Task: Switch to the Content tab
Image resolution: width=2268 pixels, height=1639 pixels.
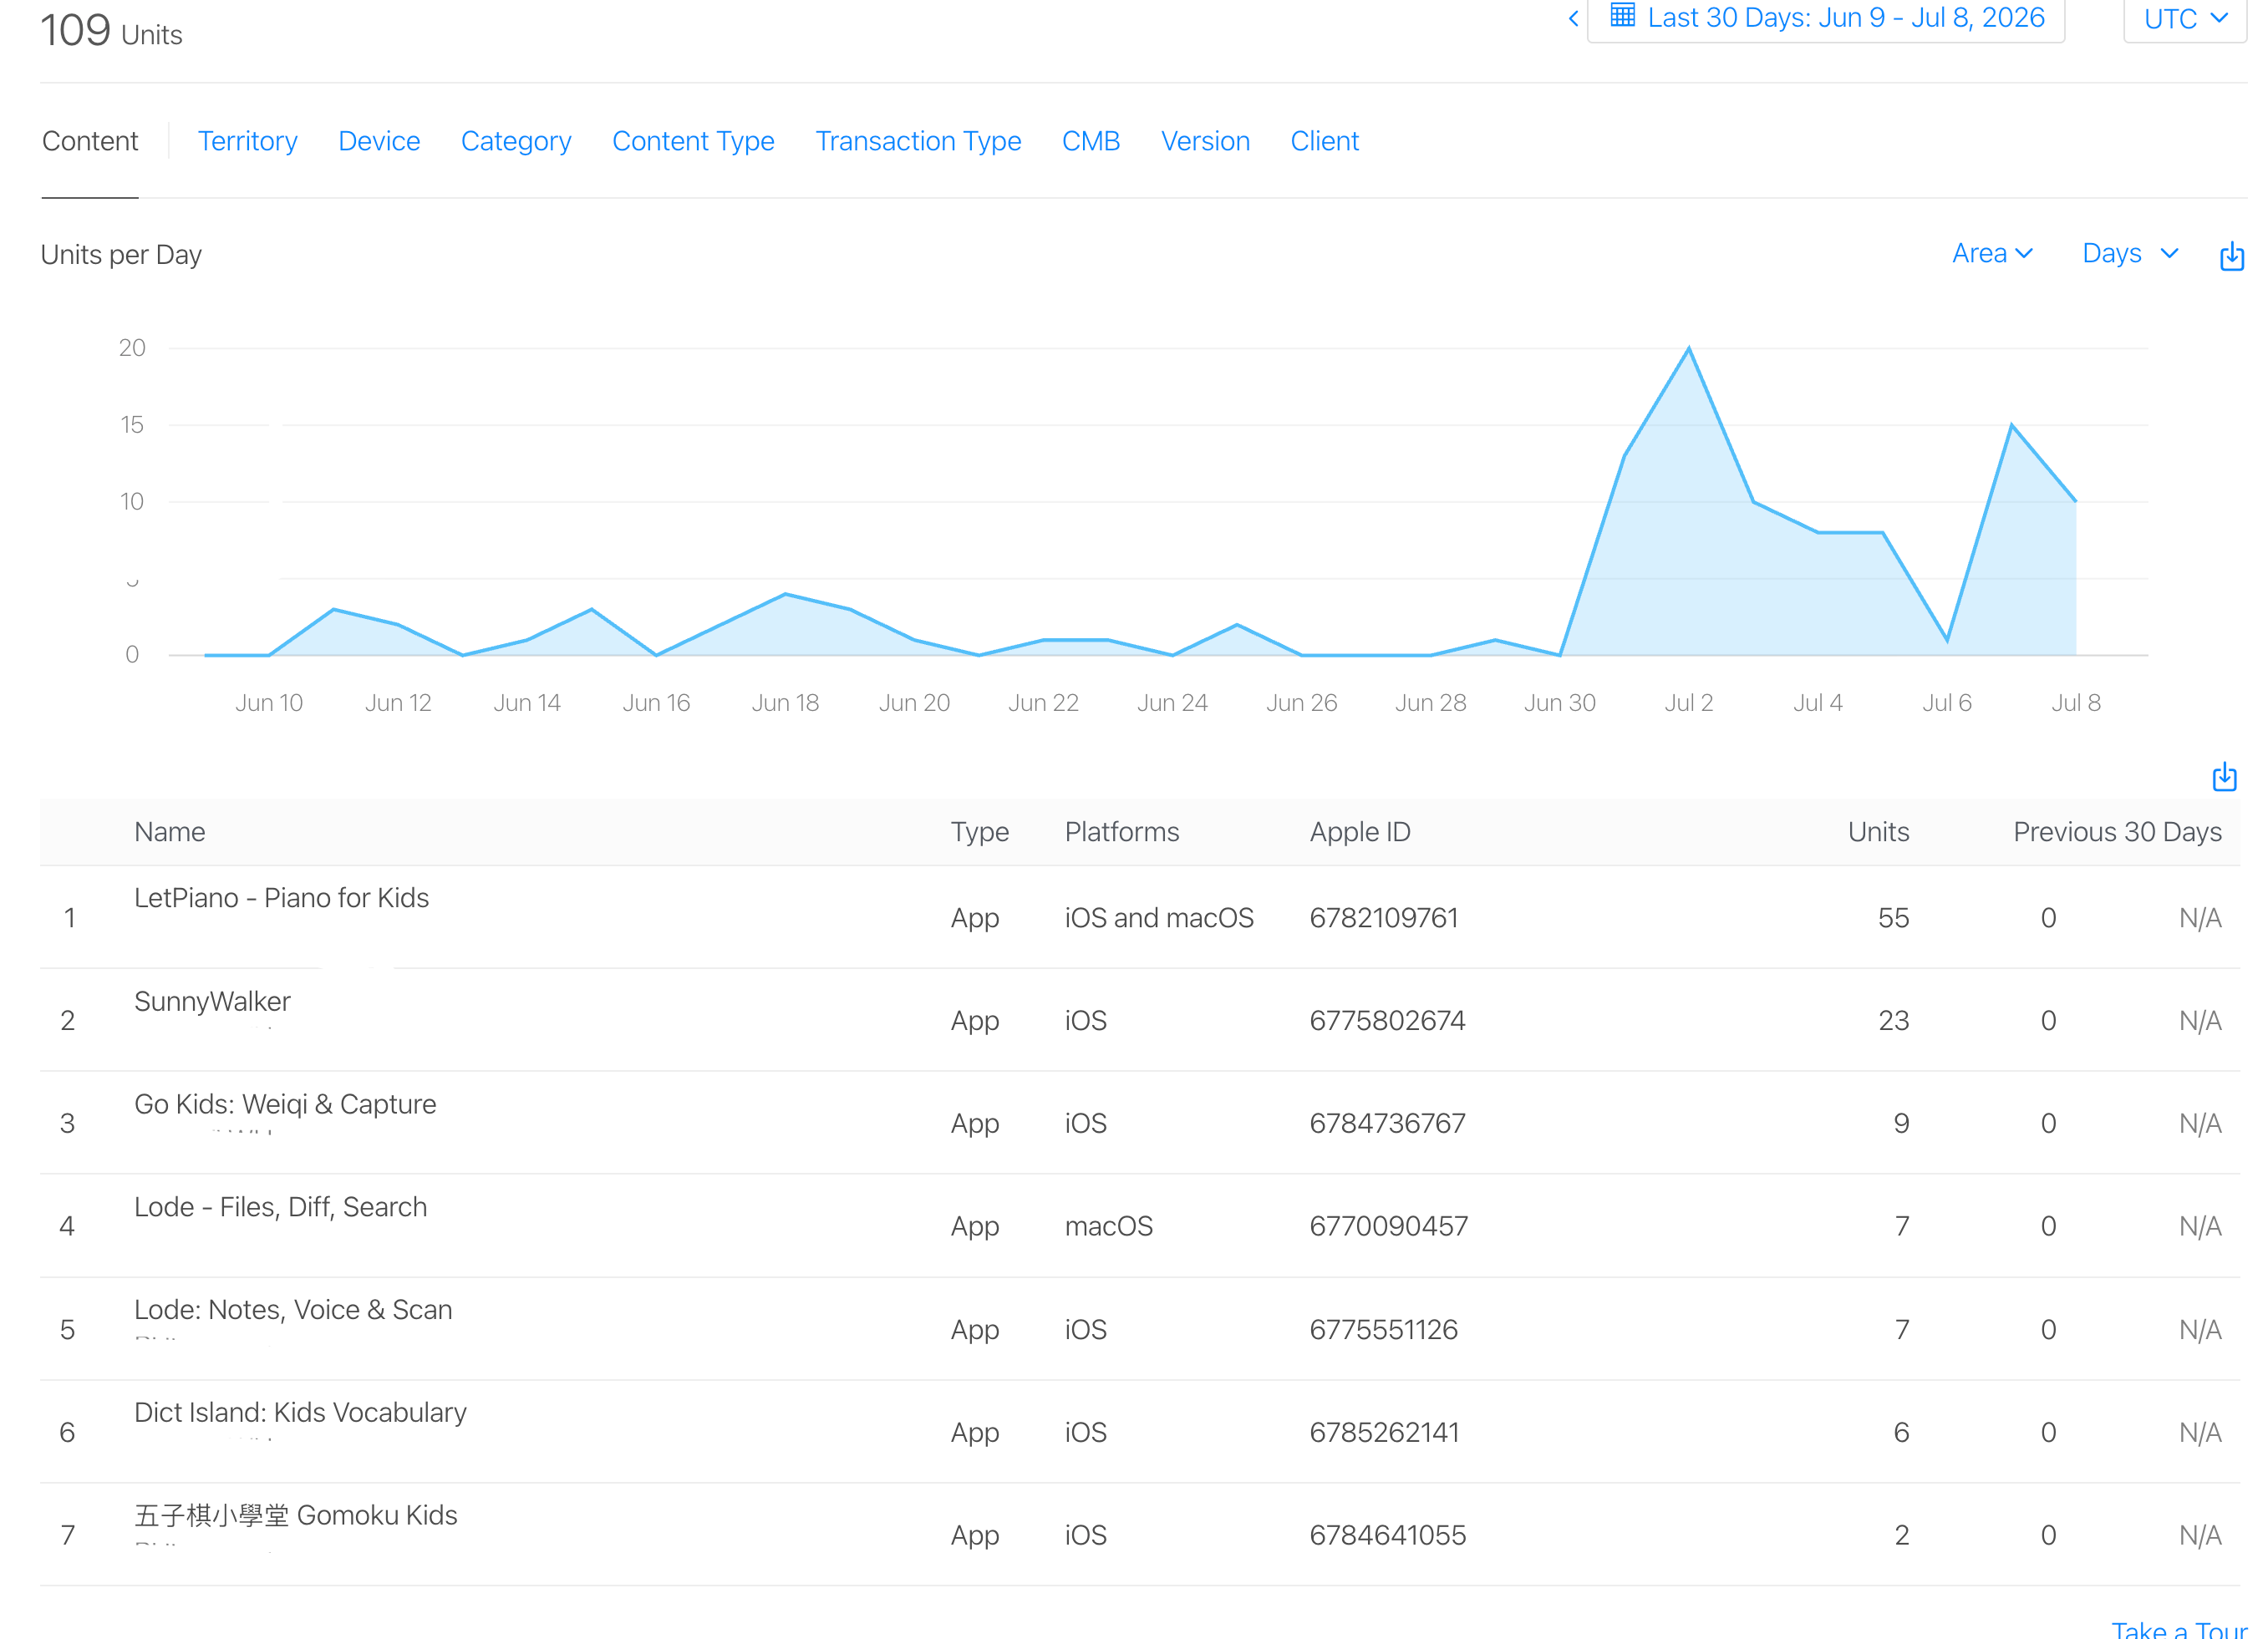Action: [x=90, y=141]
